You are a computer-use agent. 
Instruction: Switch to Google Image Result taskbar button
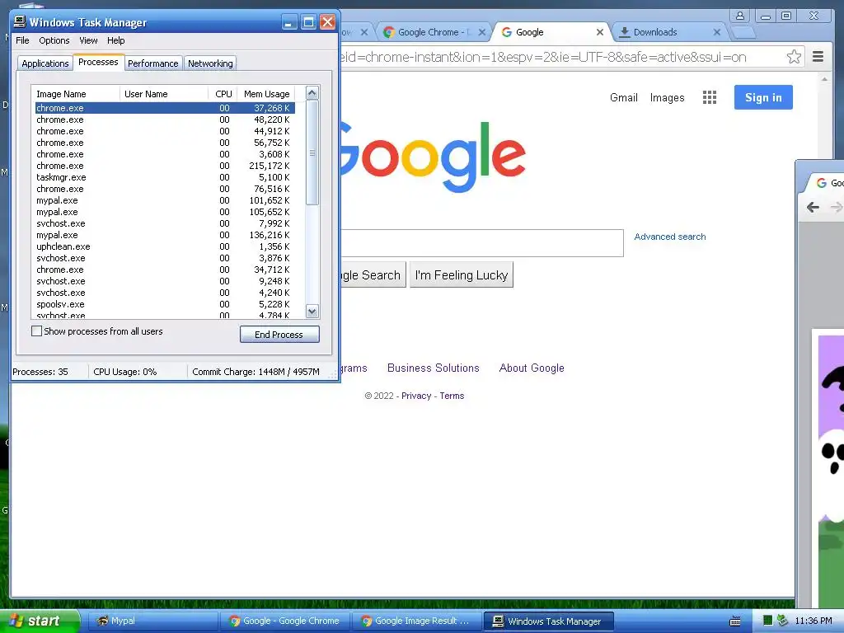[x=417, y=621]
